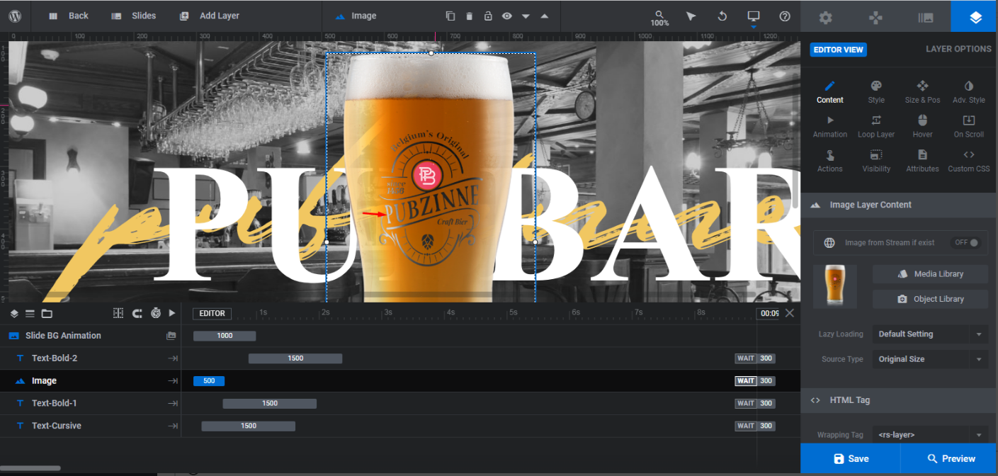The height and width of the screenshot is (476, 998).
Task: Open the Hover settings
Action: [922, 127]
